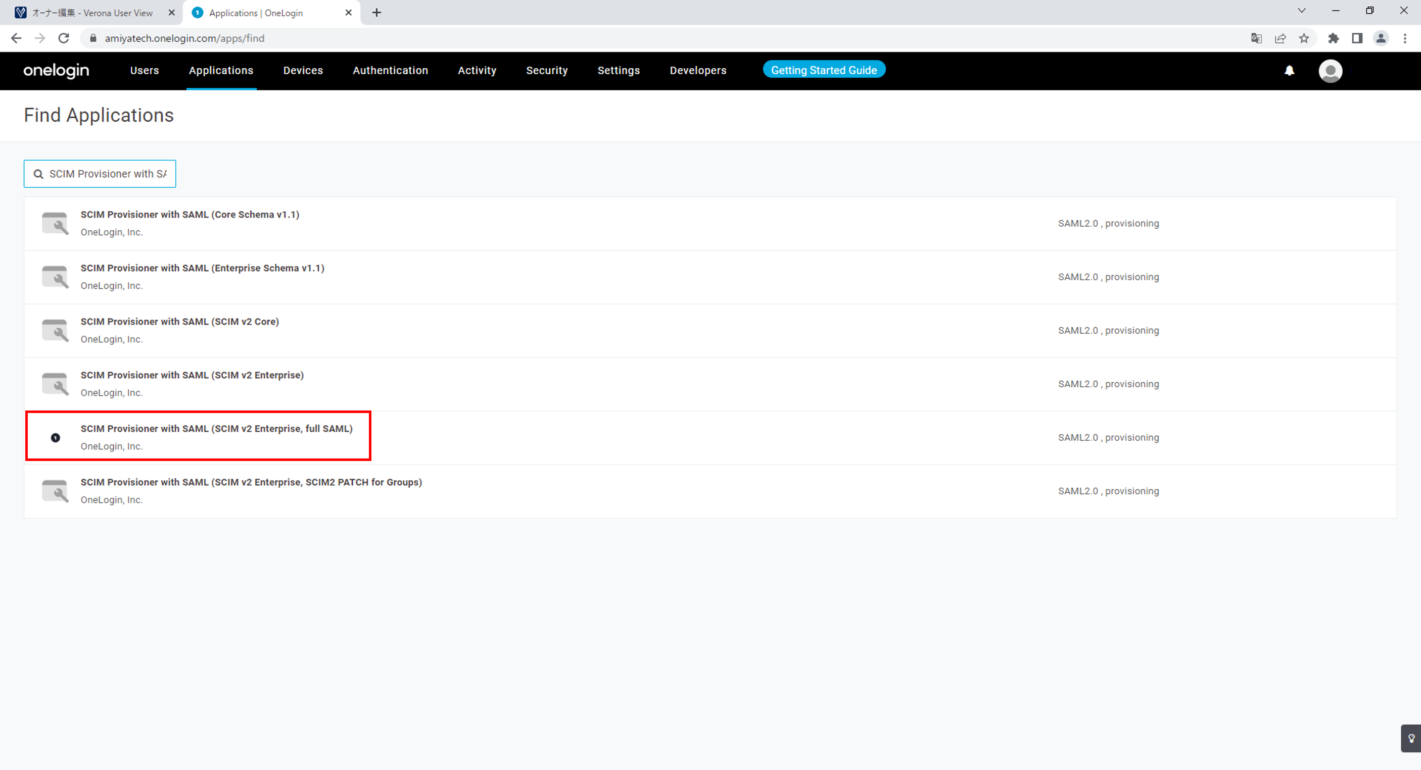Image resolution: width=1421 pixels, height=770 pixels.
Task: Open the notifications bell
Action: coord(1289,71)
